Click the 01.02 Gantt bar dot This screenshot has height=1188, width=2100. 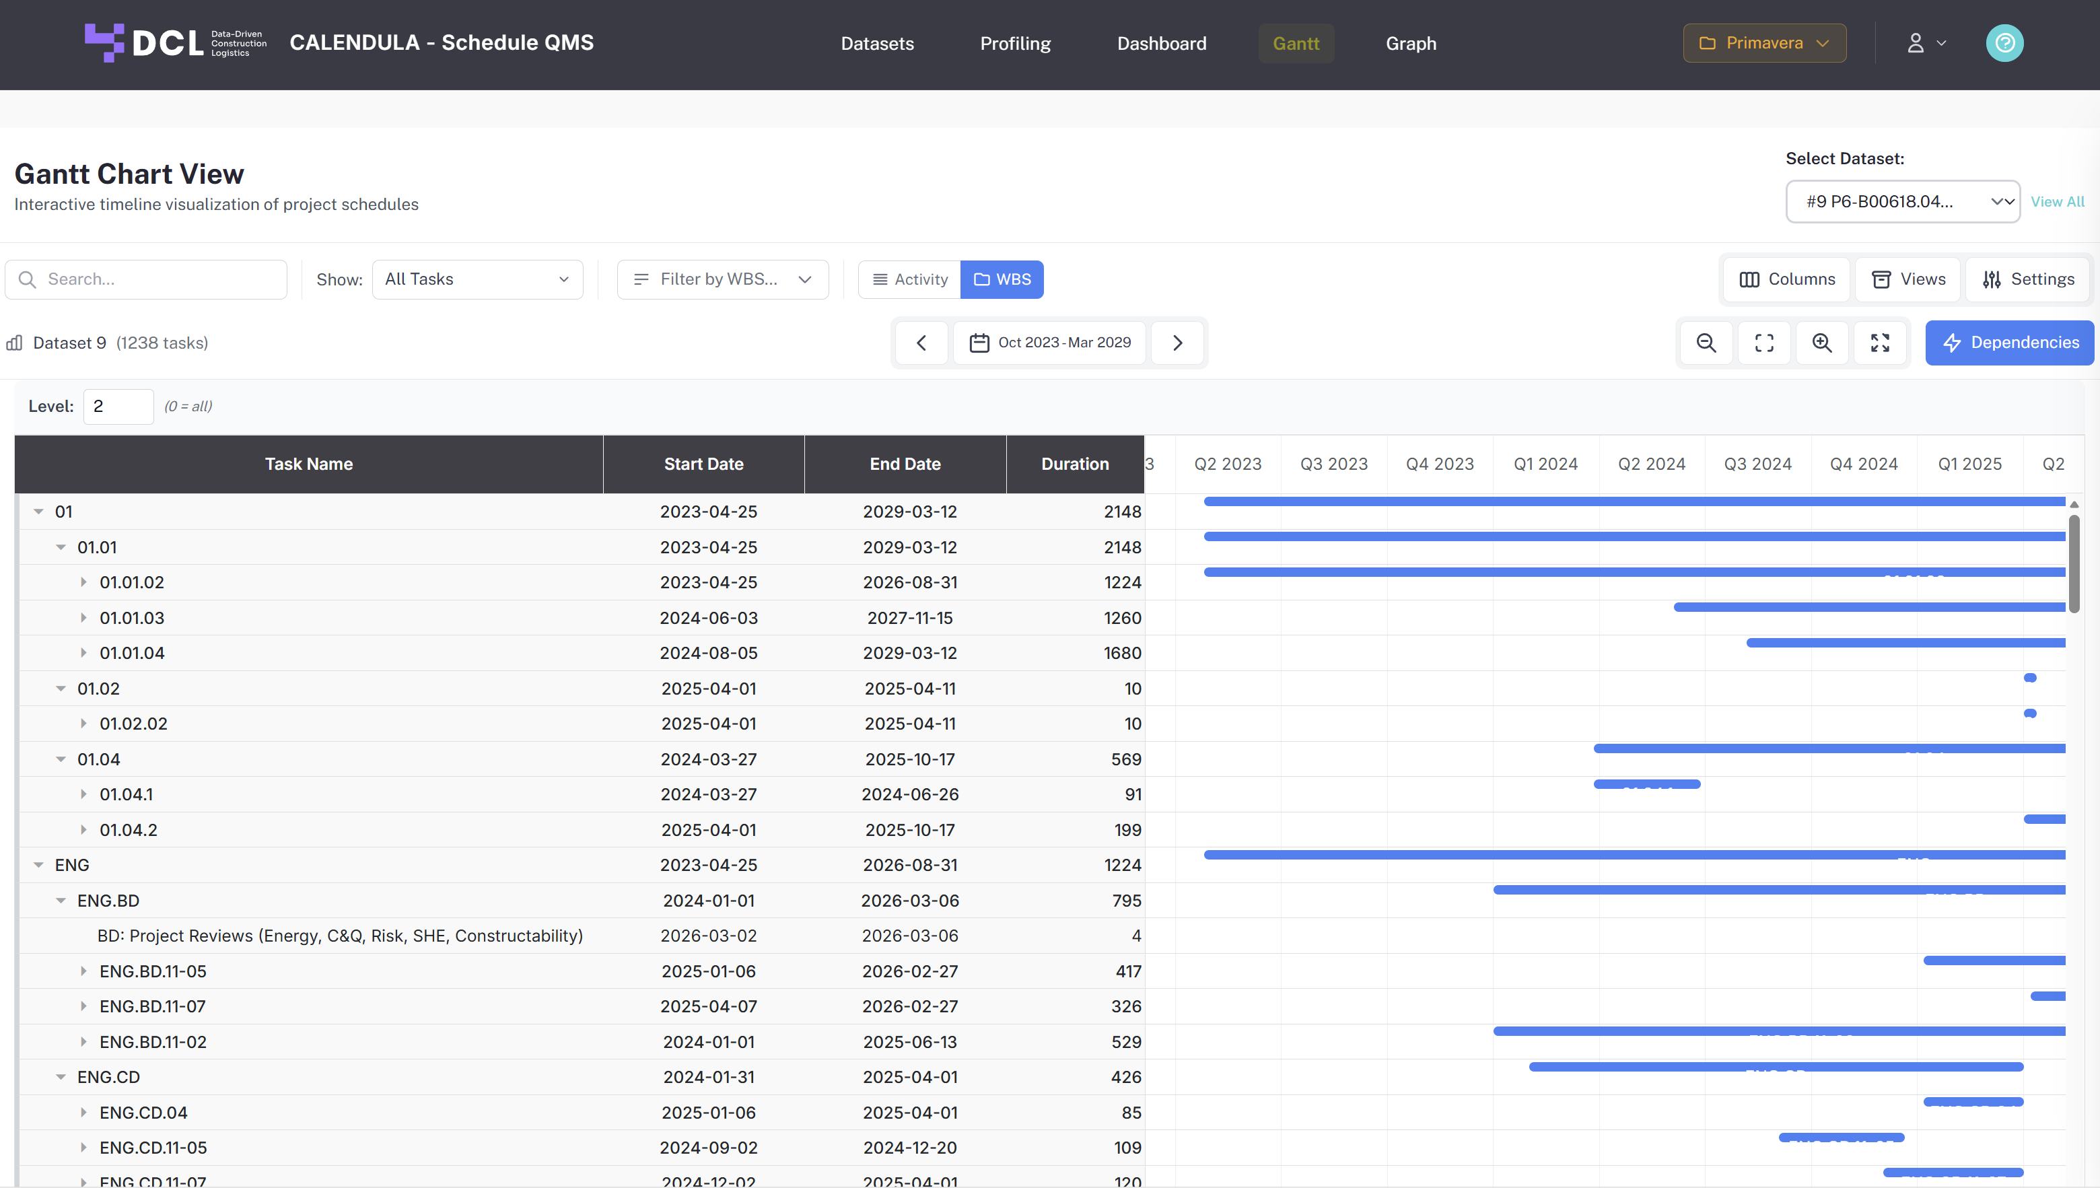coord(2030,678)
